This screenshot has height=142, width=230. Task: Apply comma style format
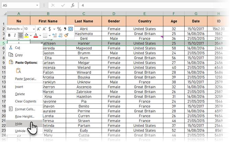point(65,29)
